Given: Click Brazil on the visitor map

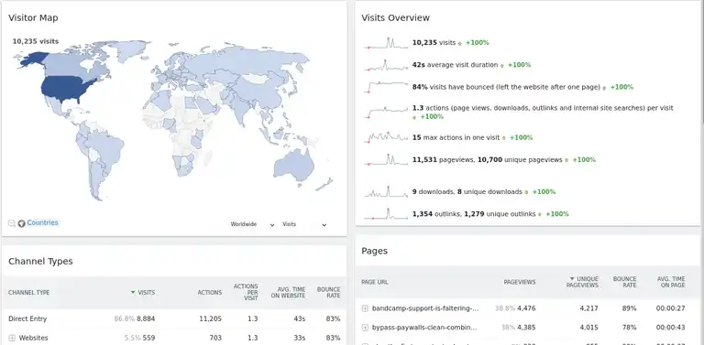Looking at the screenshot, I should click(107, 146).
